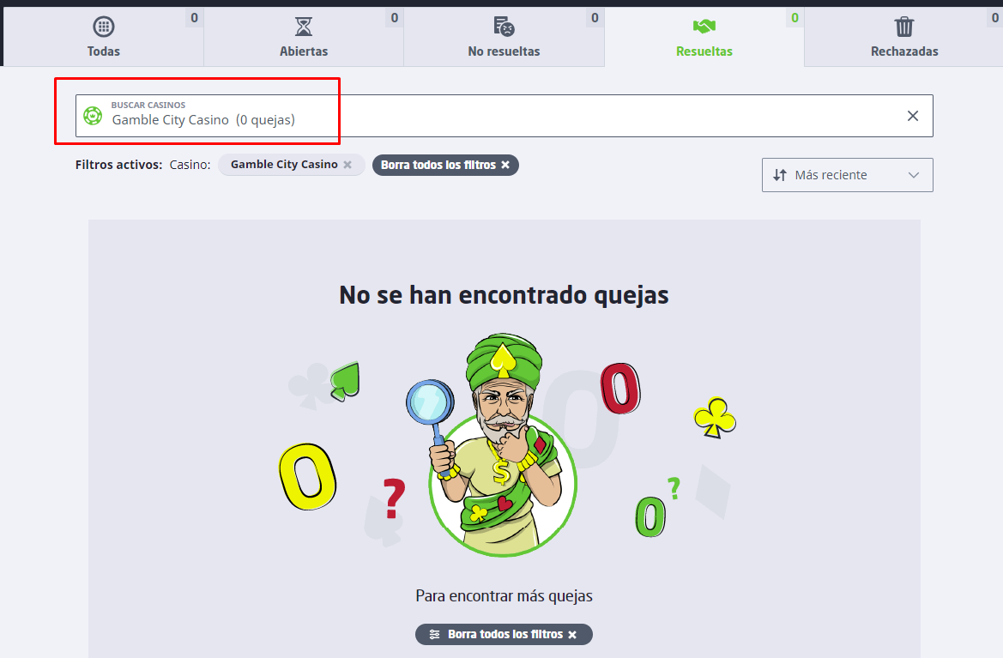
Task: Open the Abiertas tab
Action: [304, 36]
